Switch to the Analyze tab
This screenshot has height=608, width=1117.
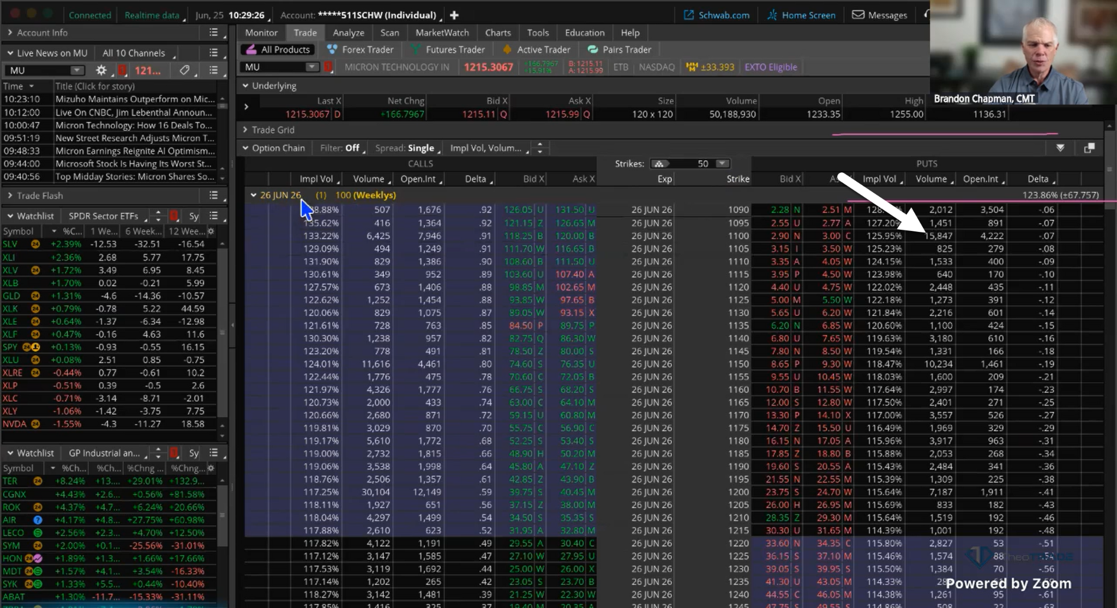pyautogui.click(x=349, y=33)
